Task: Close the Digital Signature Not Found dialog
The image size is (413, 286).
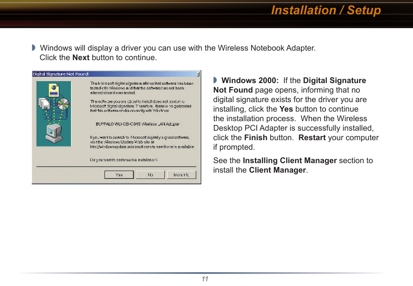Action: 198,74
